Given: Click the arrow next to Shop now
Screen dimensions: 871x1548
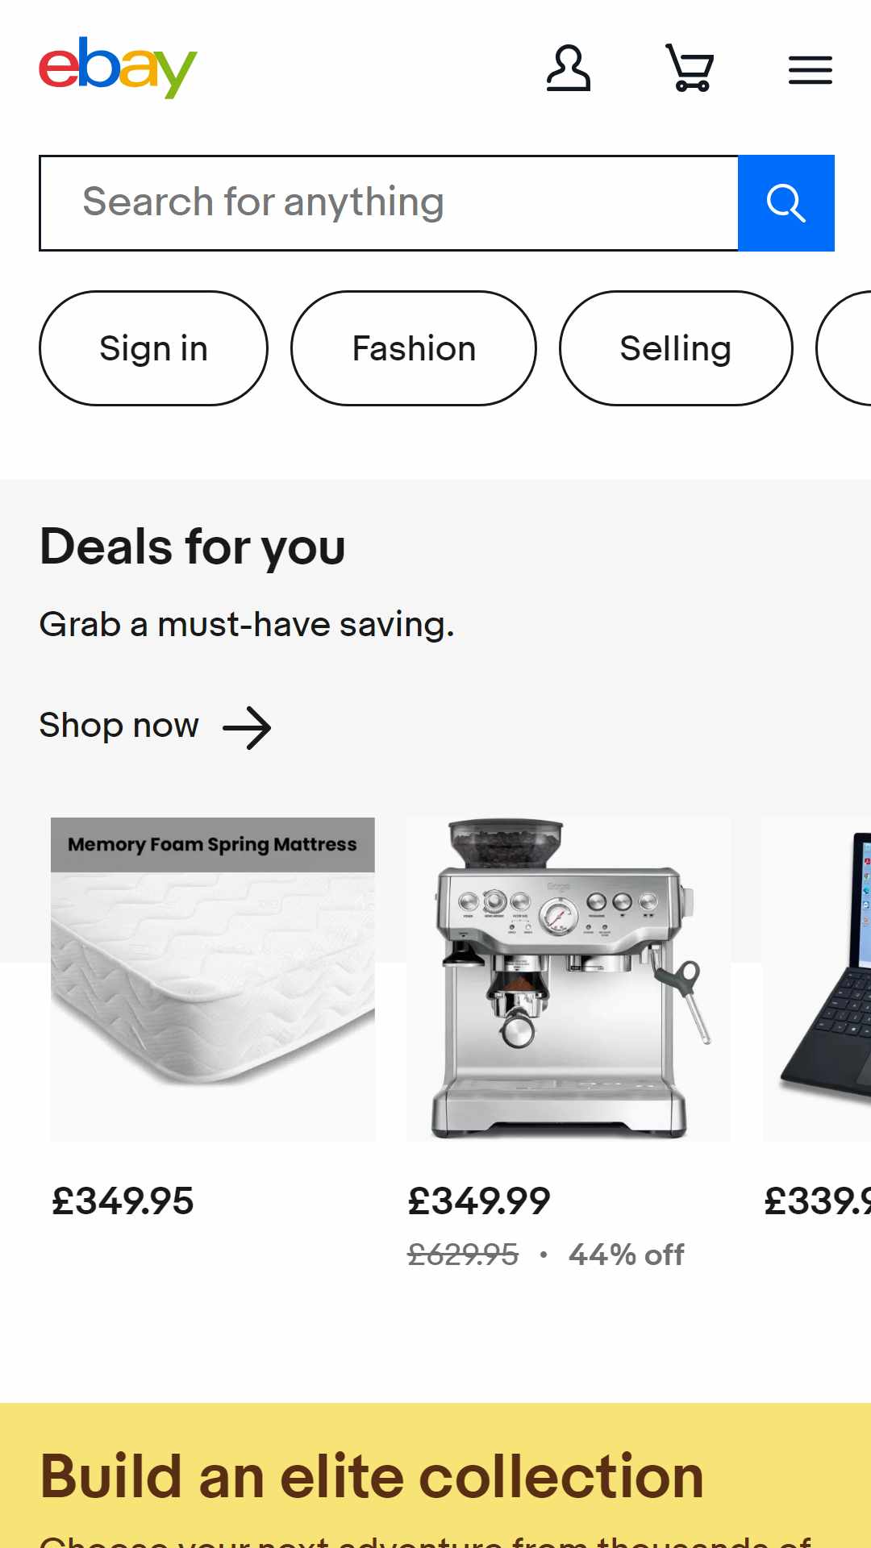Looking at the screenshot, I should coord(247,728).
